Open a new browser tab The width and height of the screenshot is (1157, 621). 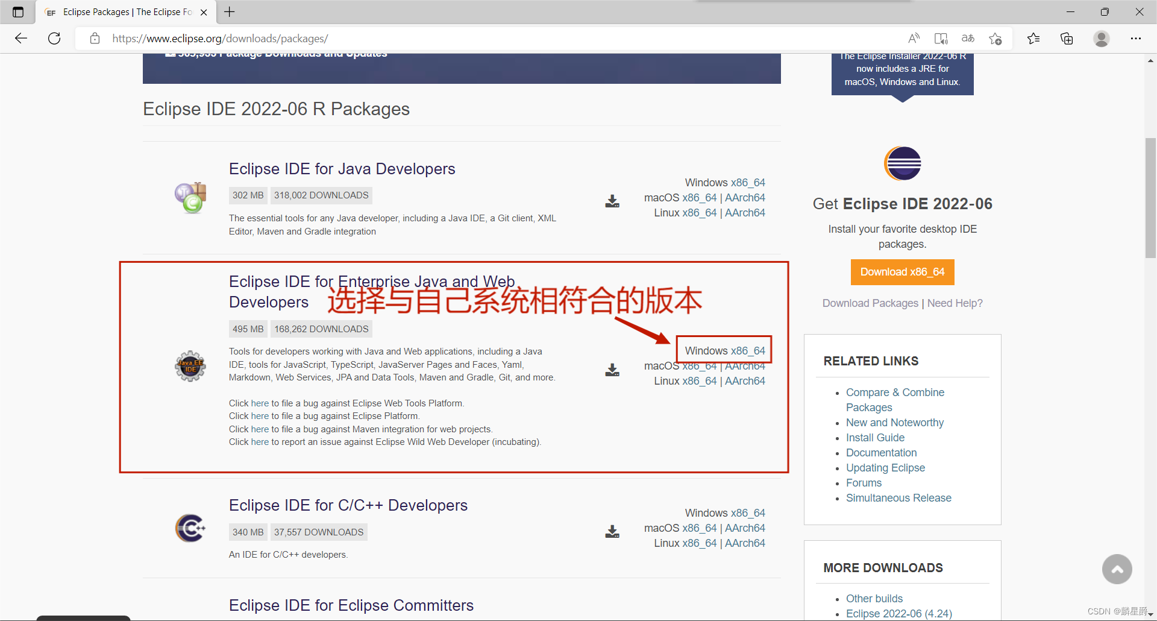coord(230,12)
